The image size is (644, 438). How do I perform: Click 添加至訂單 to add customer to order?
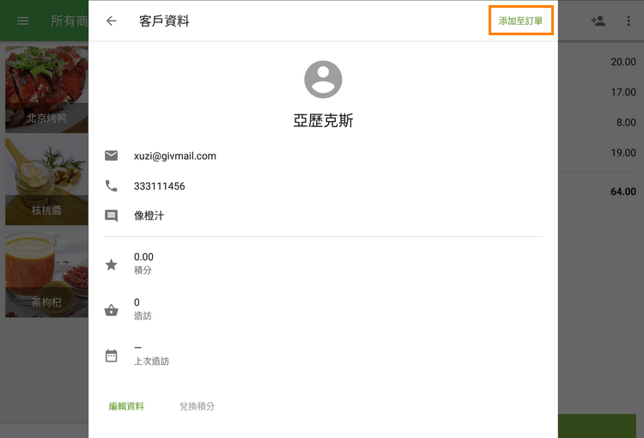tap(520, 21)
